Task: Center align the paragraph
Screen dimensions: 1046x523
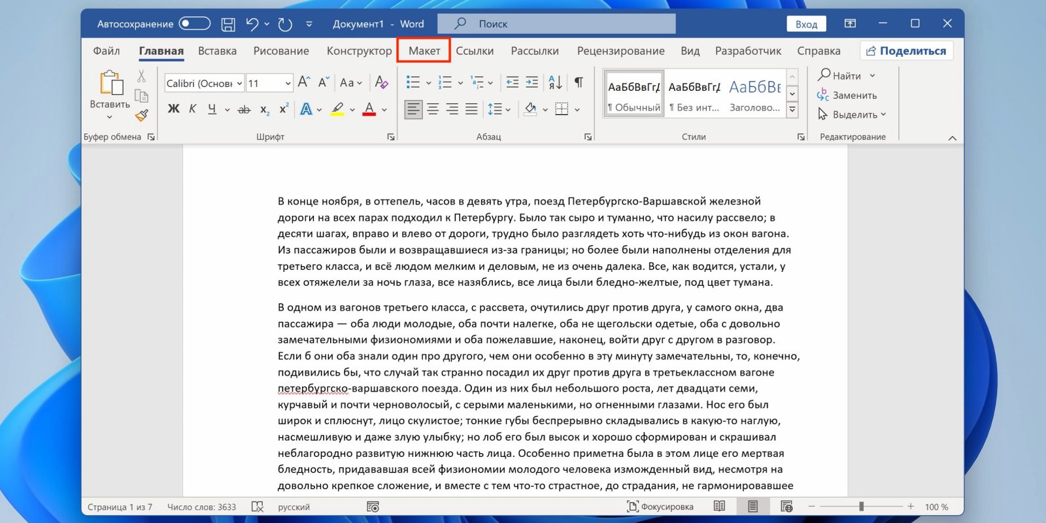Action: point(433,109)
